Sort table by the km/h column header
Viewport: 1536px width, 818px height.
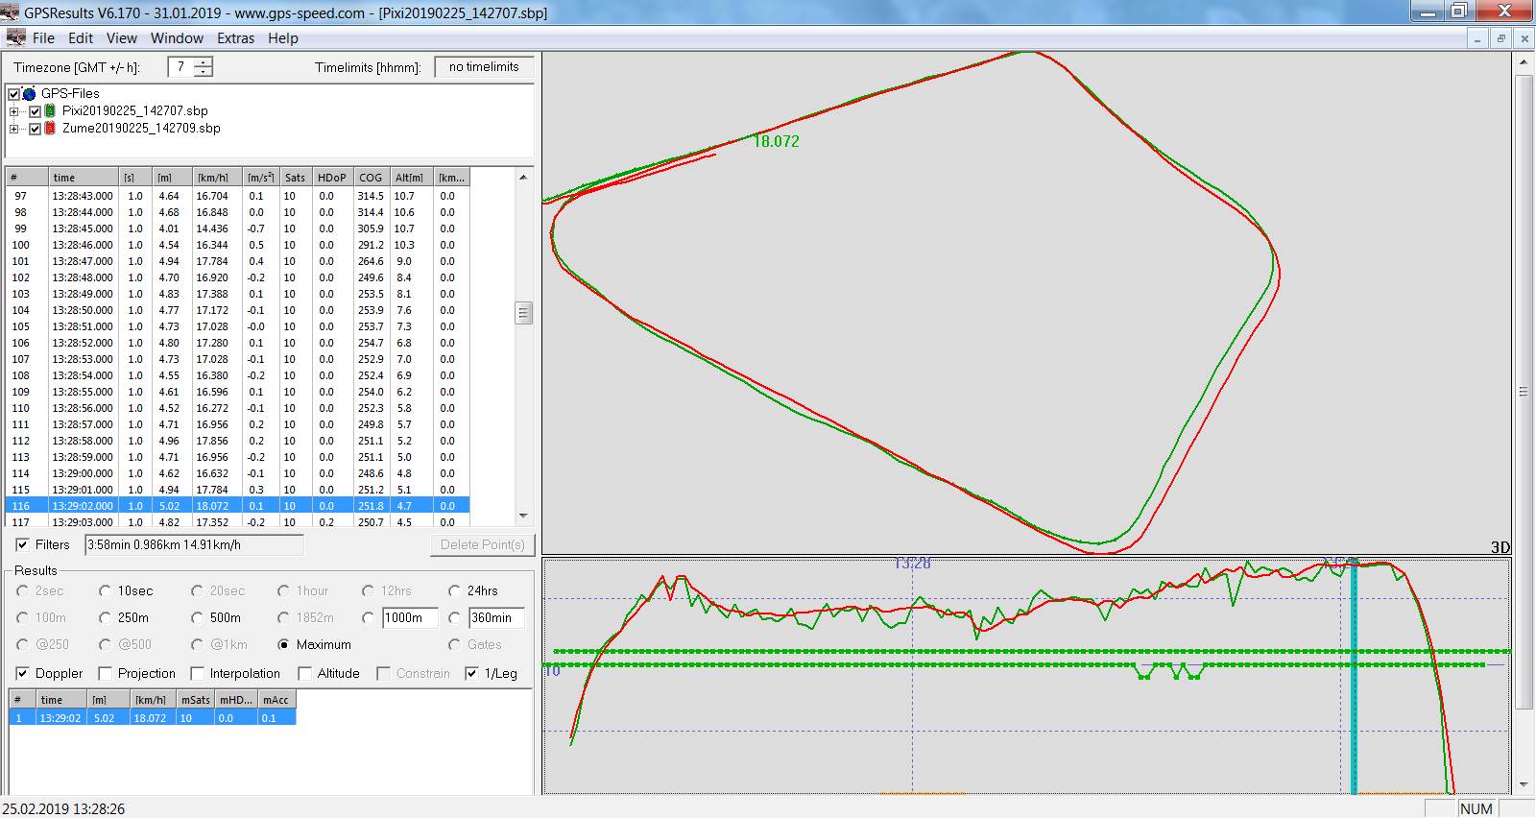(213, 178)
